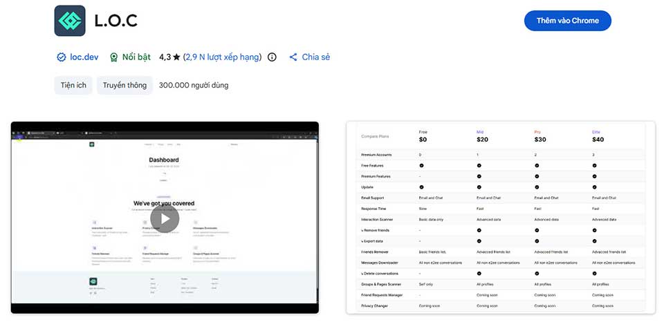The width and height of the screenshot is (664, 322).
Task: Open the loc.dev developer link
Action: click(84, 57)
